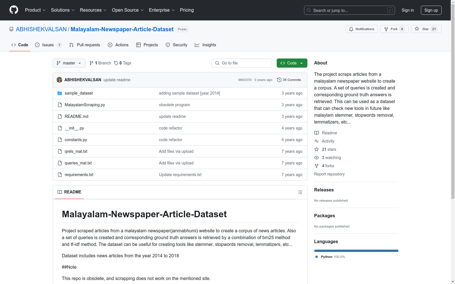
Task: Switch to the Insights tab
Action: [205, 45]
